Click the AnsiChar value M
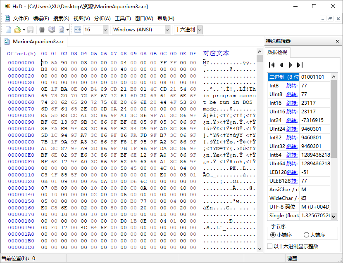343x263 pixels. (x=304, y=190)
